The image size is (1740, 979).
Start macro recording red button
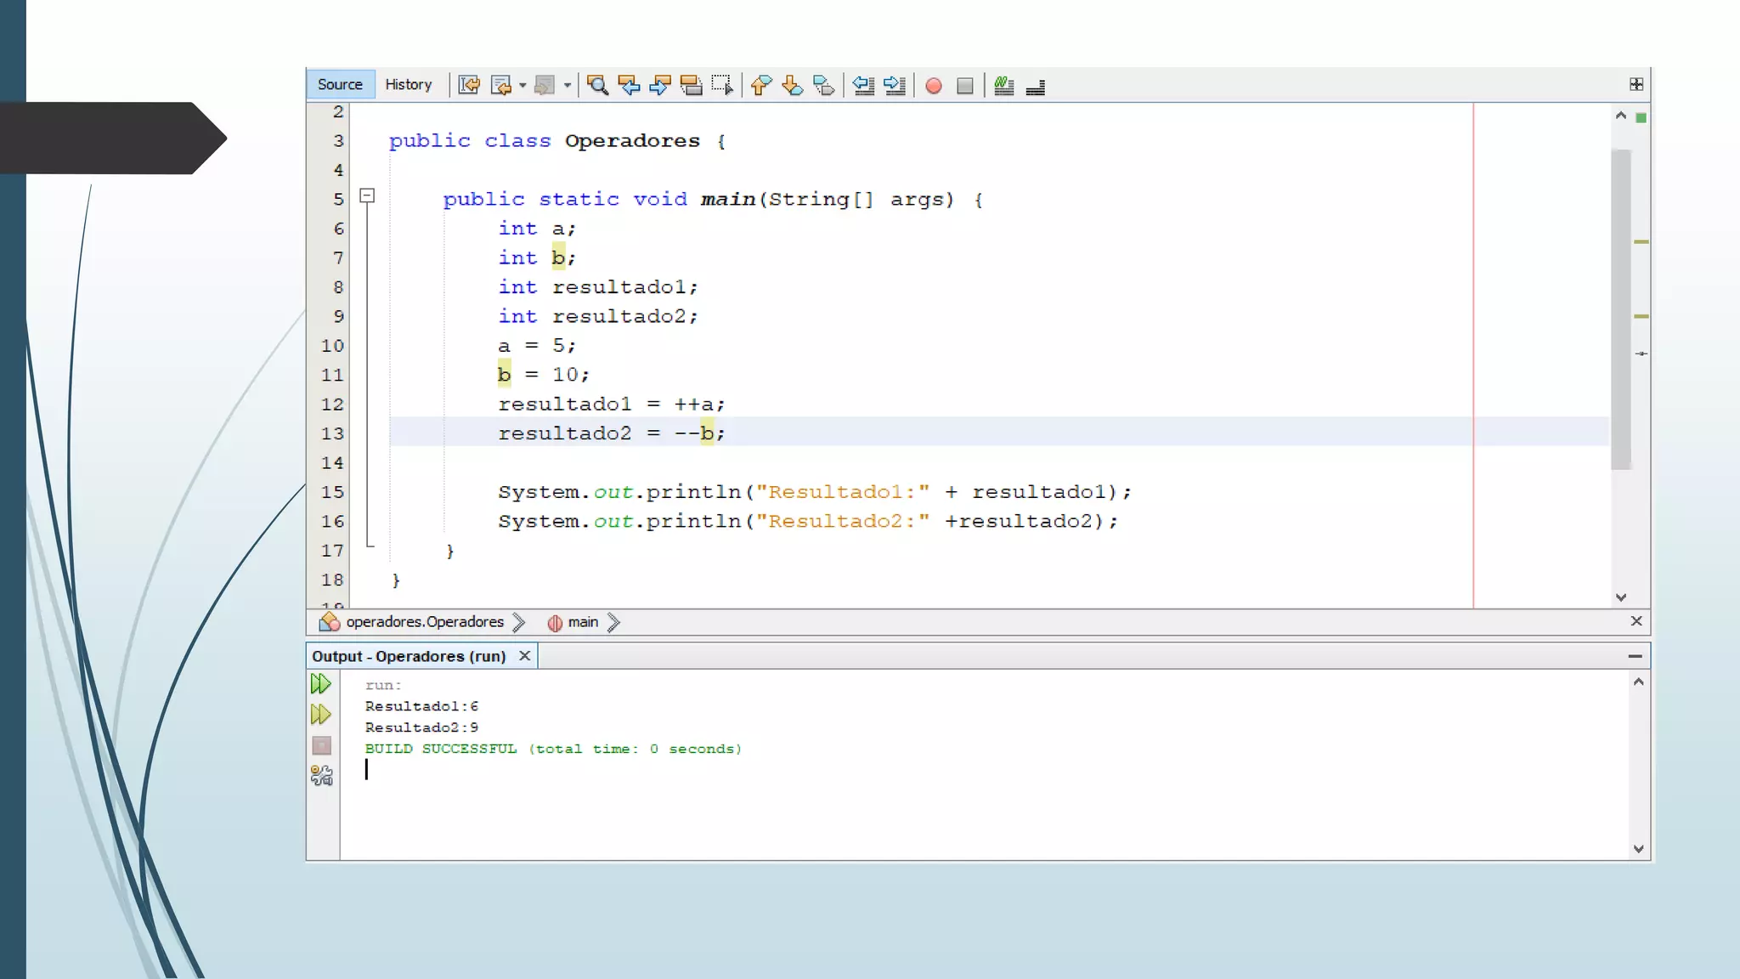[x=934, y=86]
